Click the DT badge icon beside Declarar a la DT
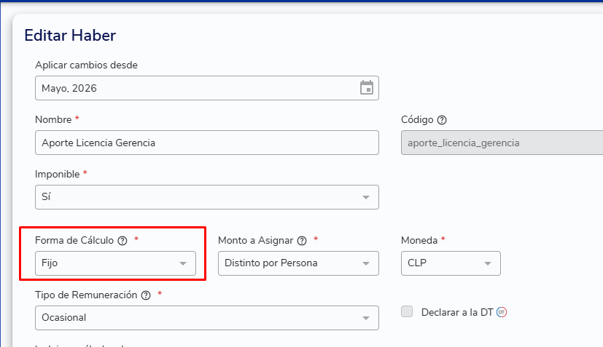603x347 pixels. pyautogui.click(x=502, y=312)
